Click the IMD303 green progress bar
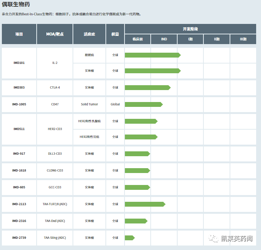The width and height of the screenshot is (261, 250). [147, 87]
